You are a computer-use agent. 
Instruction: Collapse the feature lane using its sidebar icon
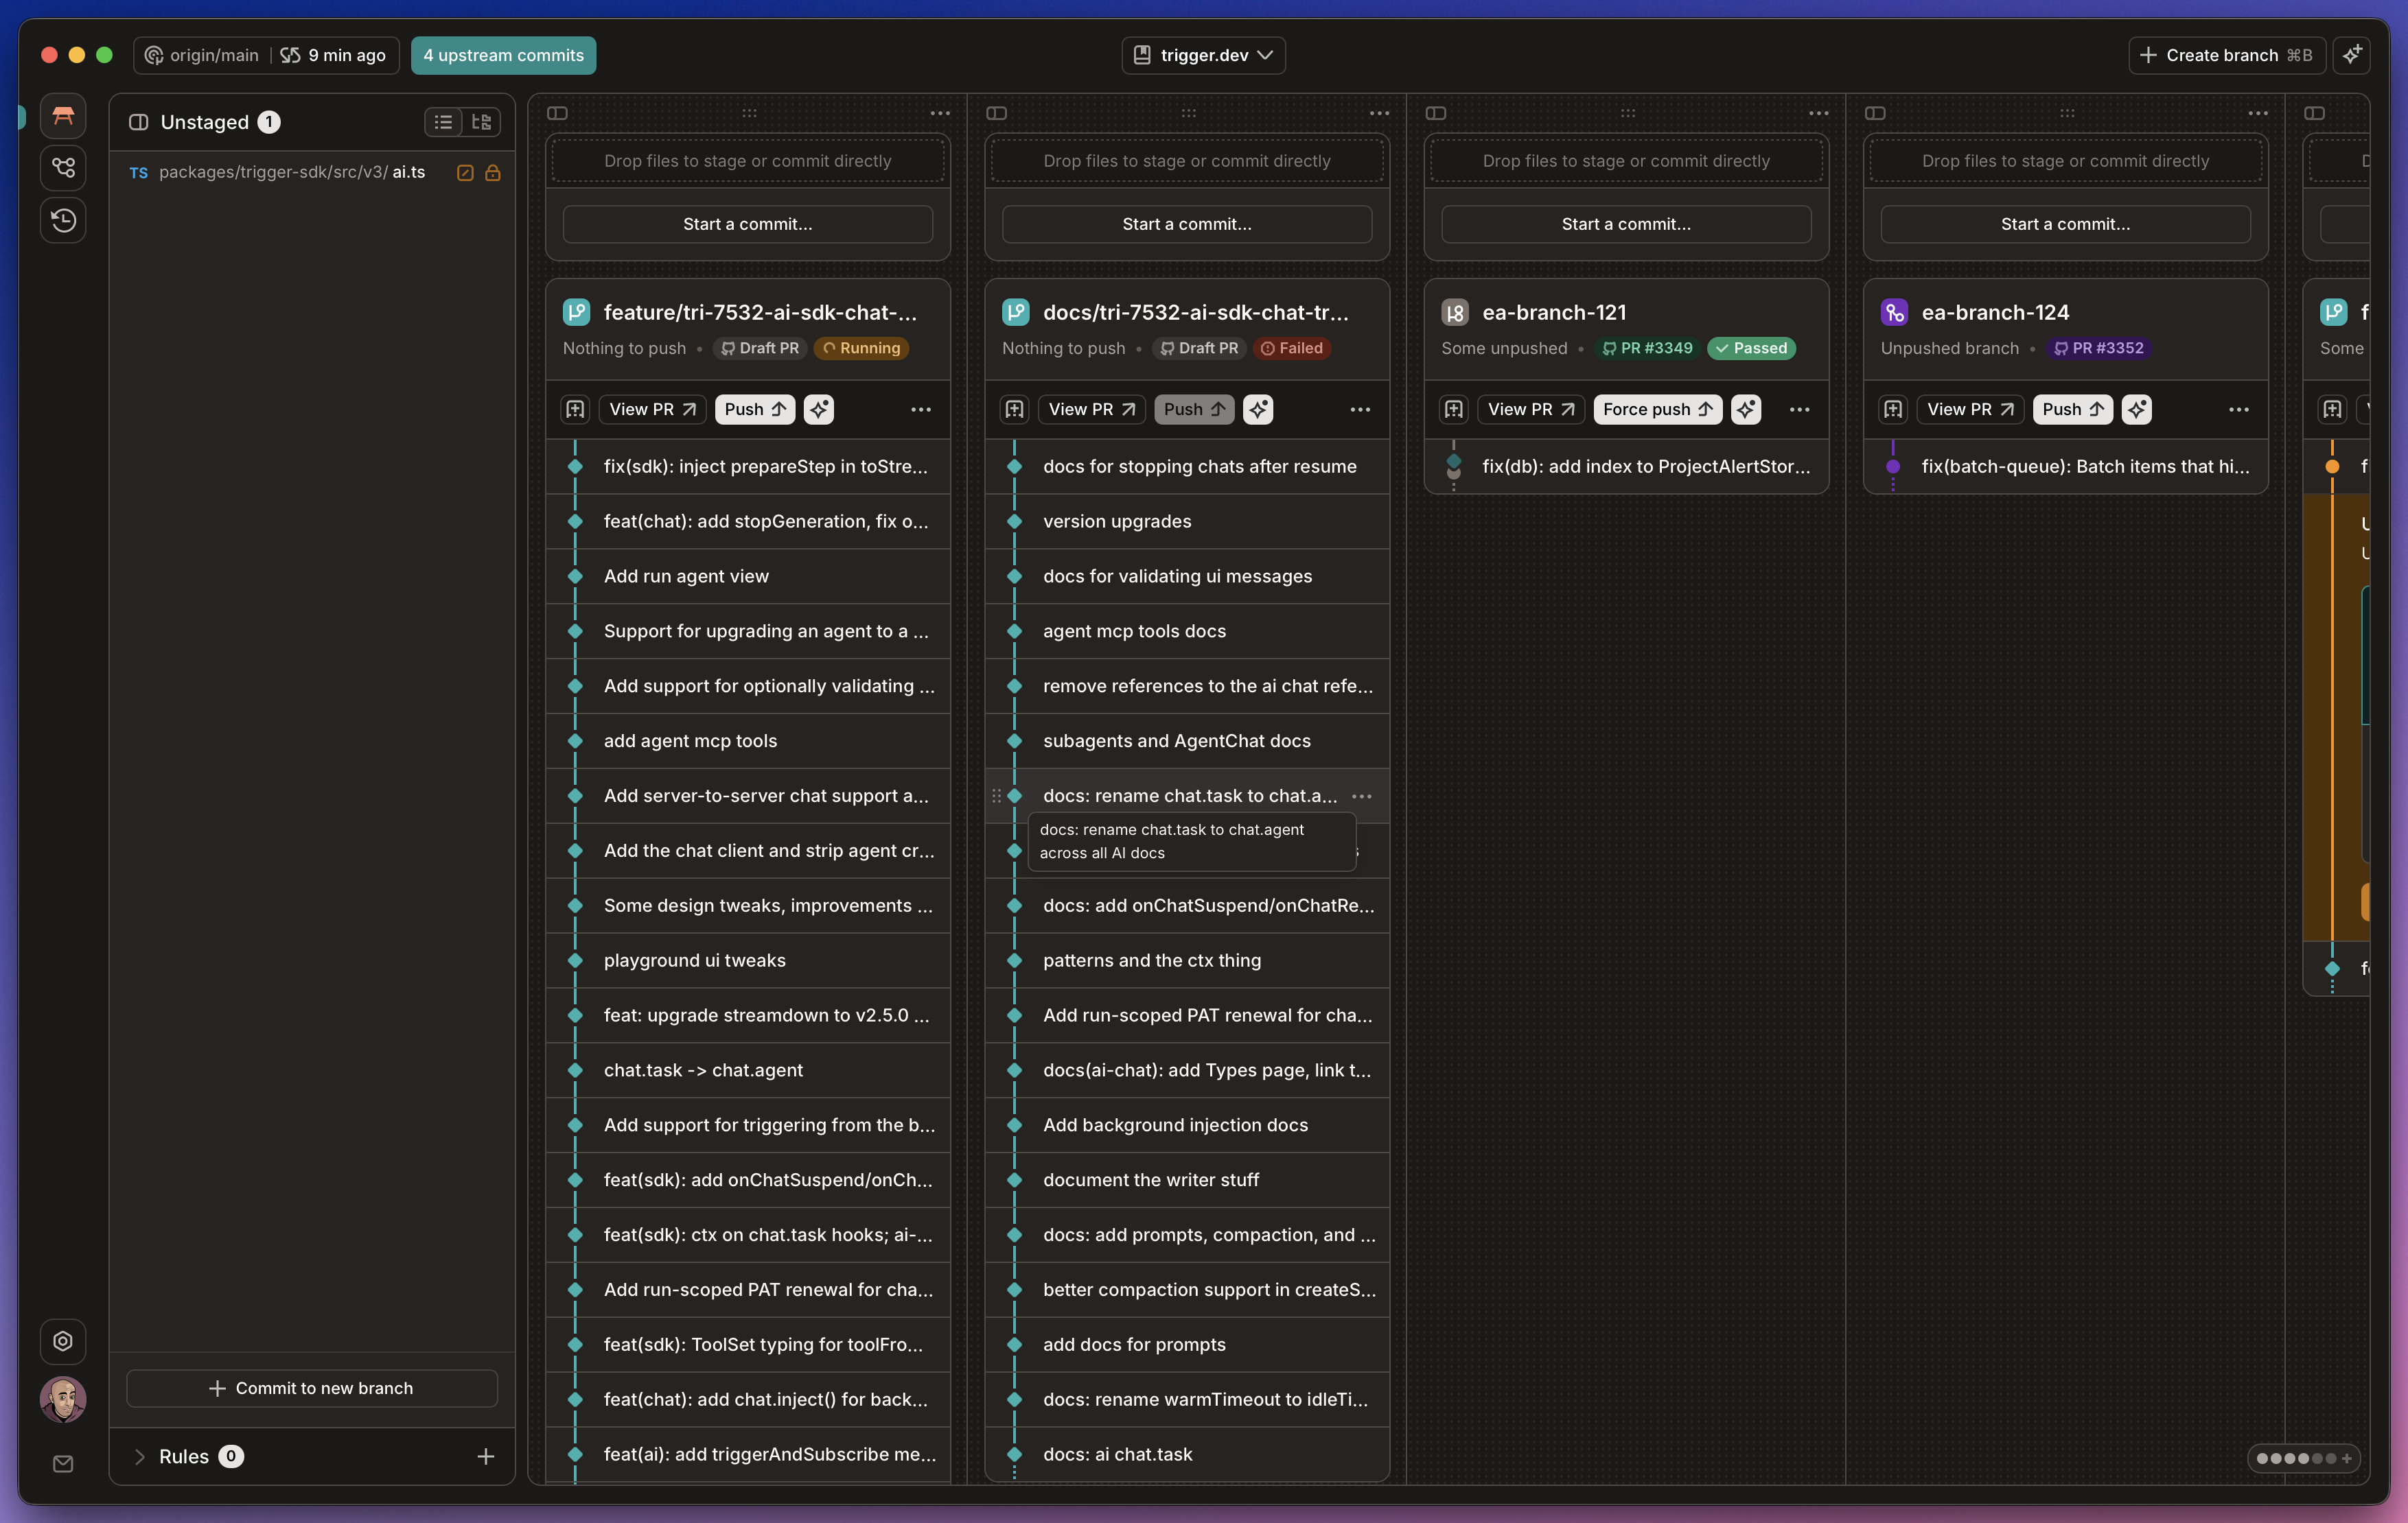click(x=557, y=113)
